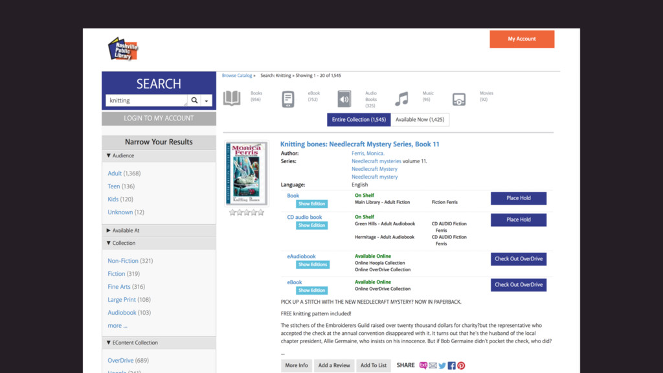The width and height of the screenshot is (663, 373).
Task: Open My Account button
Action: [x=522, y=39]
